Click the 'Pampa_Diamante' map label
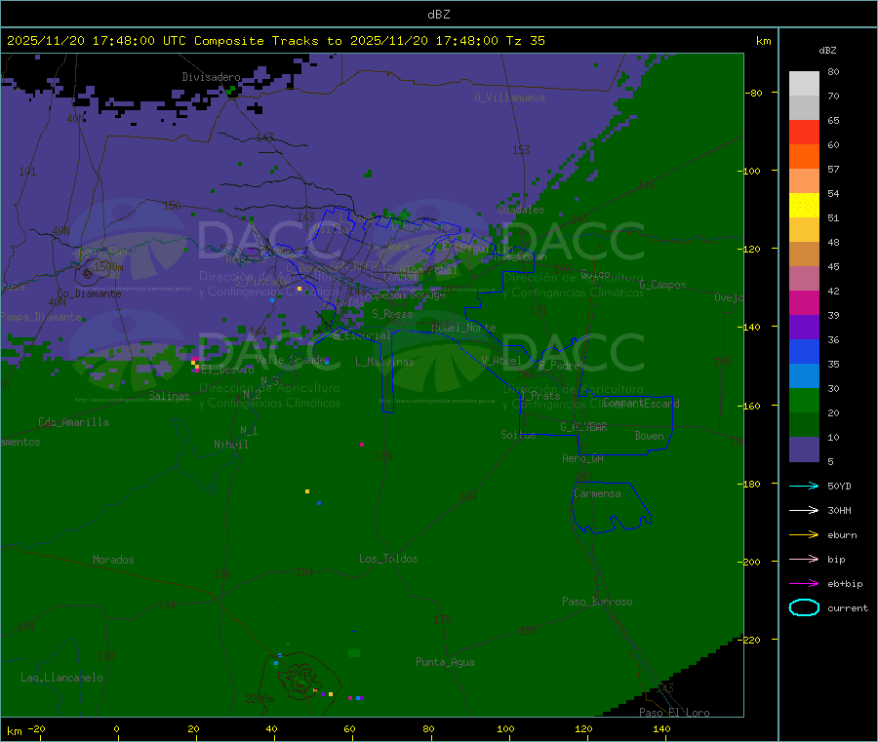 [x=41, y=317]
